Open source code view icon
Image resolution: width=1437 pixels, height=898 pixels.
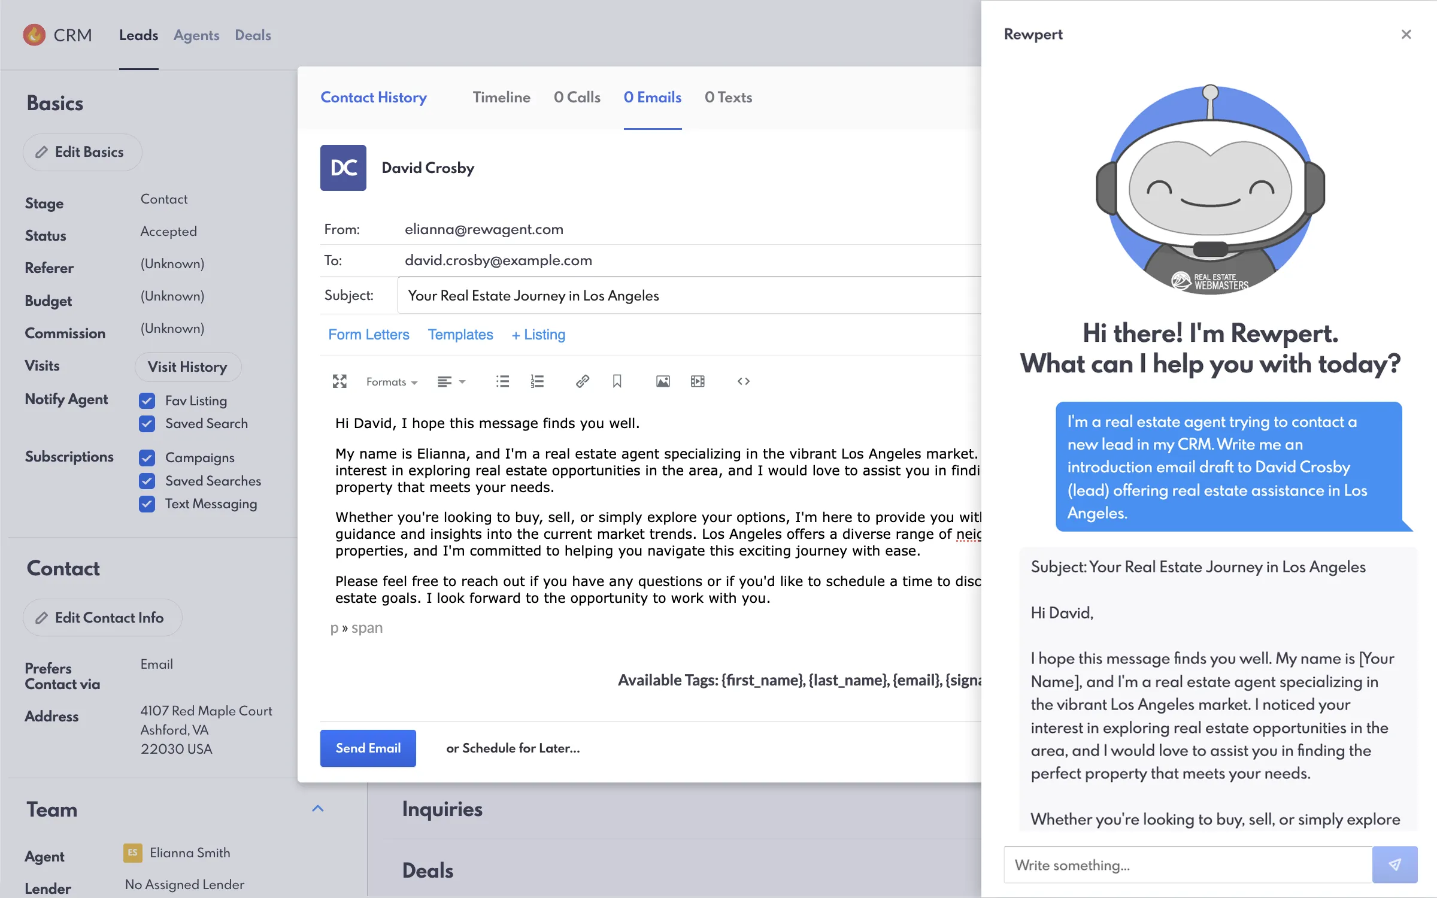744,381
